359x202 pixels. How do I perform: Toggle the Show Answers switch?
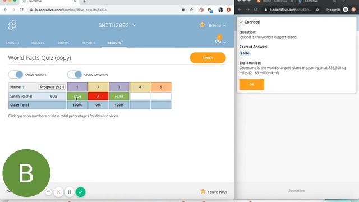pos(75,75)
